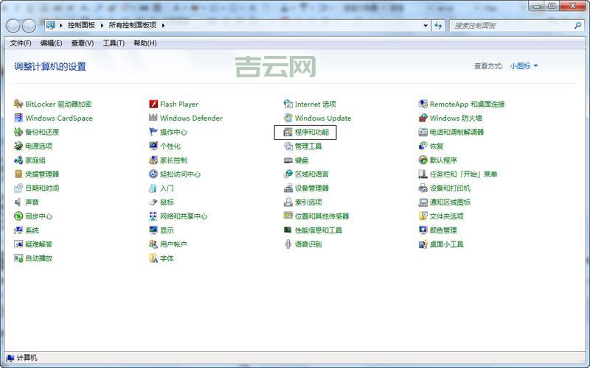The width and height of the screenshot is (590, 368).
Task: Click the 声音 speaker icon
Action: [x=18, y=202]
